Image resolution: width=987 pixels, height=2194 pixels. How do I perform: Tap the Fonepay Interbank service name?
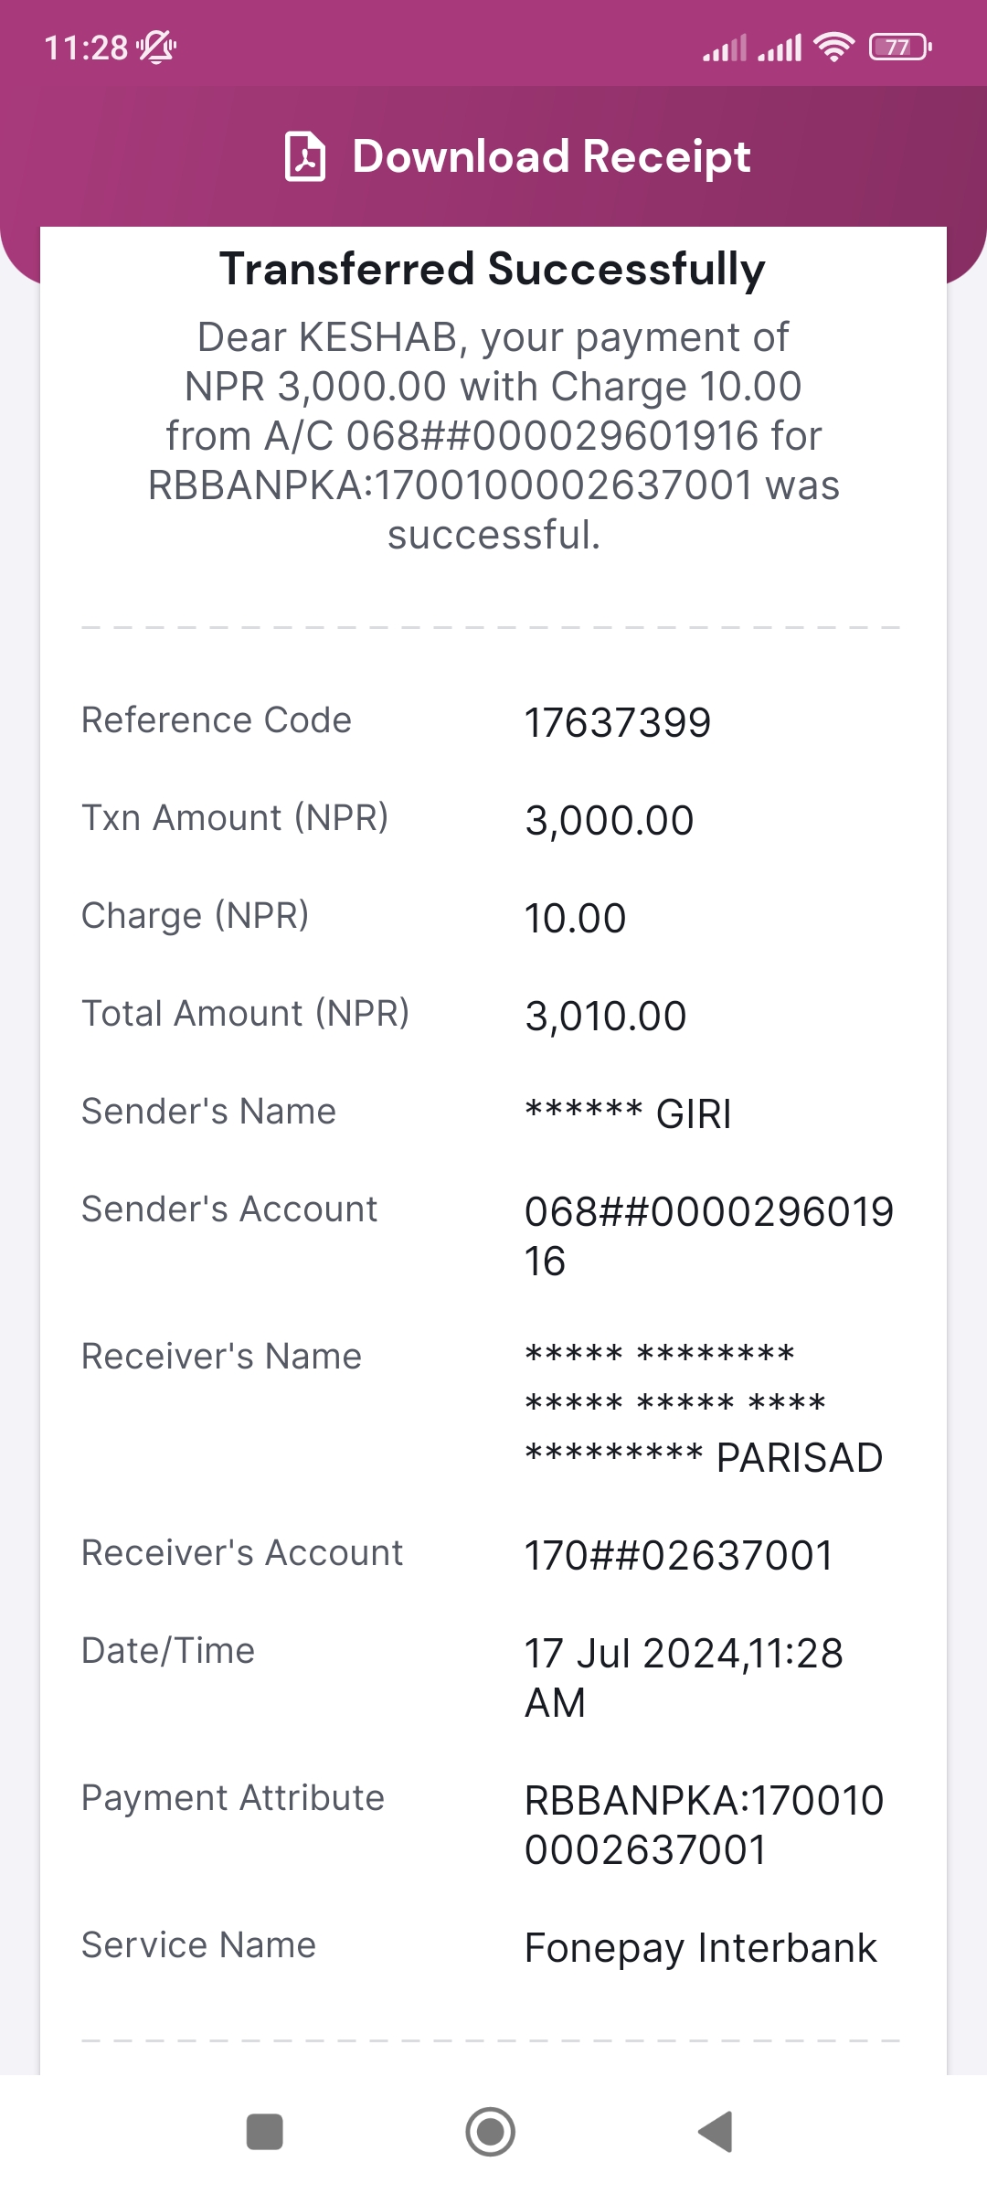coord(701,1948)
